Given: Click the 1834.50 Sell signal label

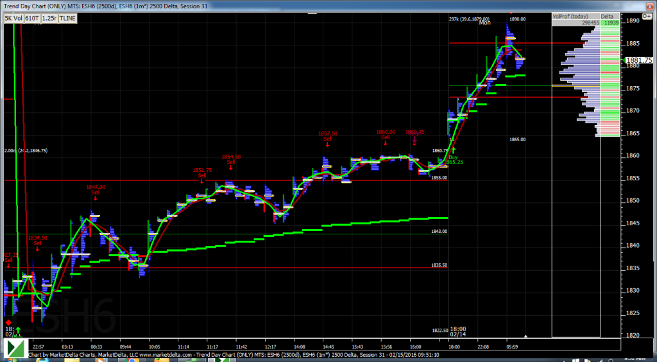Looking at the screenshot, I should coord(37,240).
